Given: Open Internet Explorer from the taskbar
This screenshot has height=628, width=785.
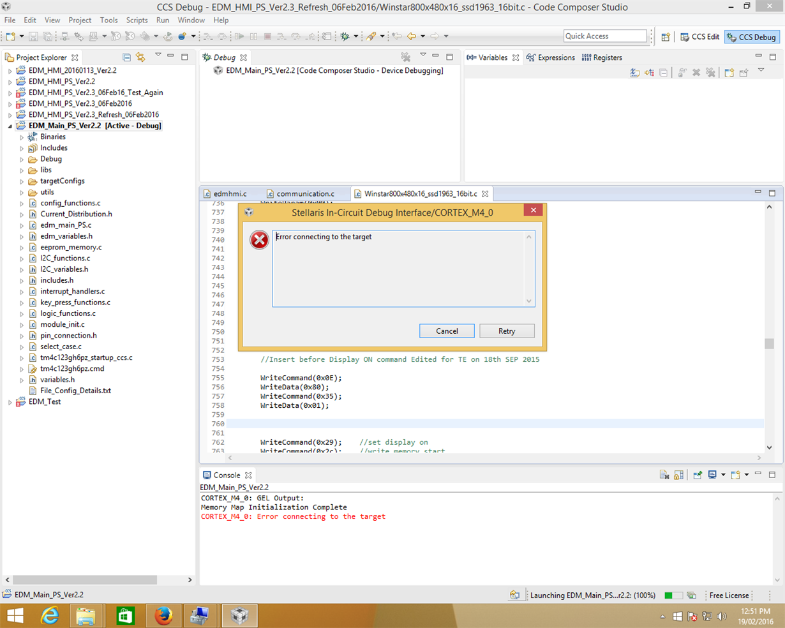Looking at the screenshot, I should pos(50,616).
